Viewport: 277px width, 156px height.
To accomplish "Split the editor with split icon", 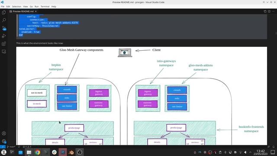I will (269, 11).
